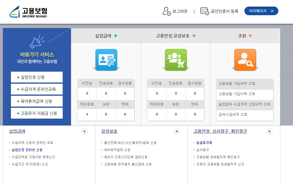Open the orange 조회 person search icon
The width and height of the screenshot is (293, 184).
(x=245, y=60)
